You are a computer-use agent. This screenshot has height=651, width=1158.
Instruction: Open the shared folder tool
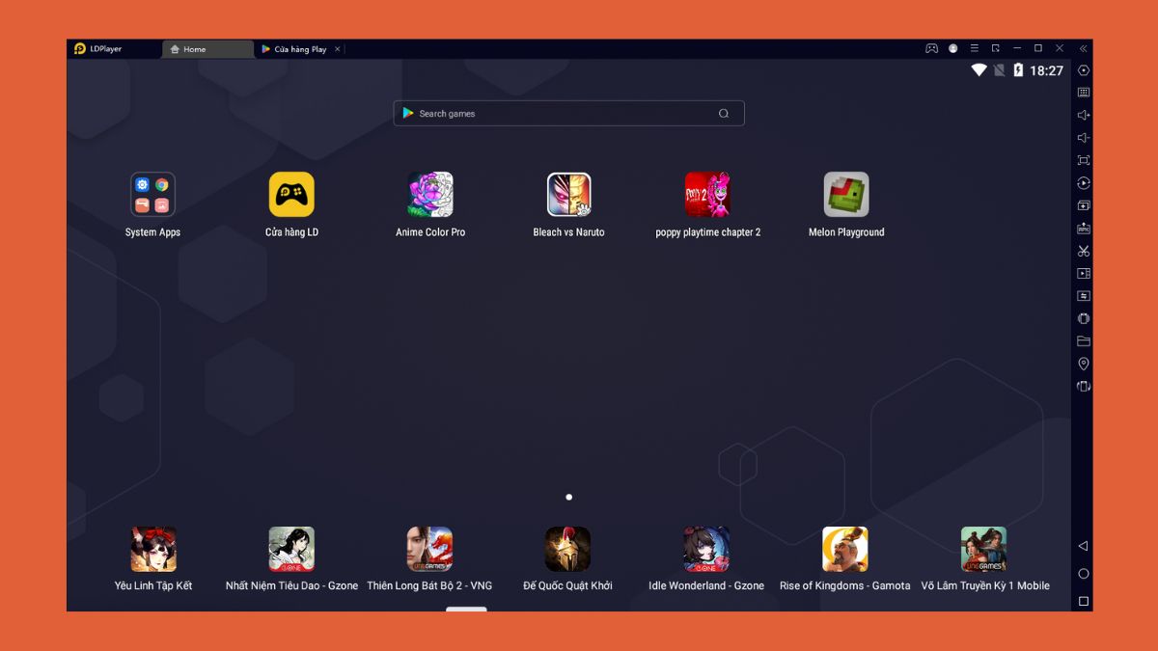(x=1083, y=340)
